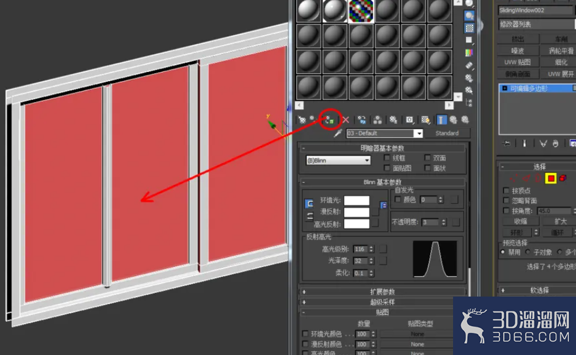The height and width of the screenshot is (355, 576).
Task: Collapse the 明暗器基本参数 rollout
Action: [x=382, y=148]
